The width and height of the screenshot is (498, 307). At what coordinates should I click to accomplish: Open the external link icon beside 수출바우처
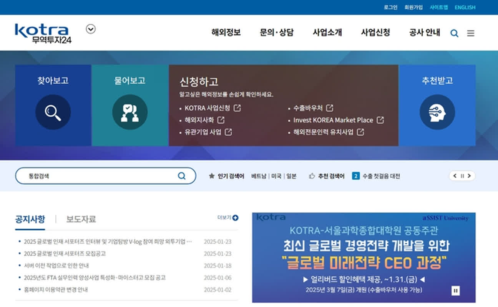[x=330, y=108]
